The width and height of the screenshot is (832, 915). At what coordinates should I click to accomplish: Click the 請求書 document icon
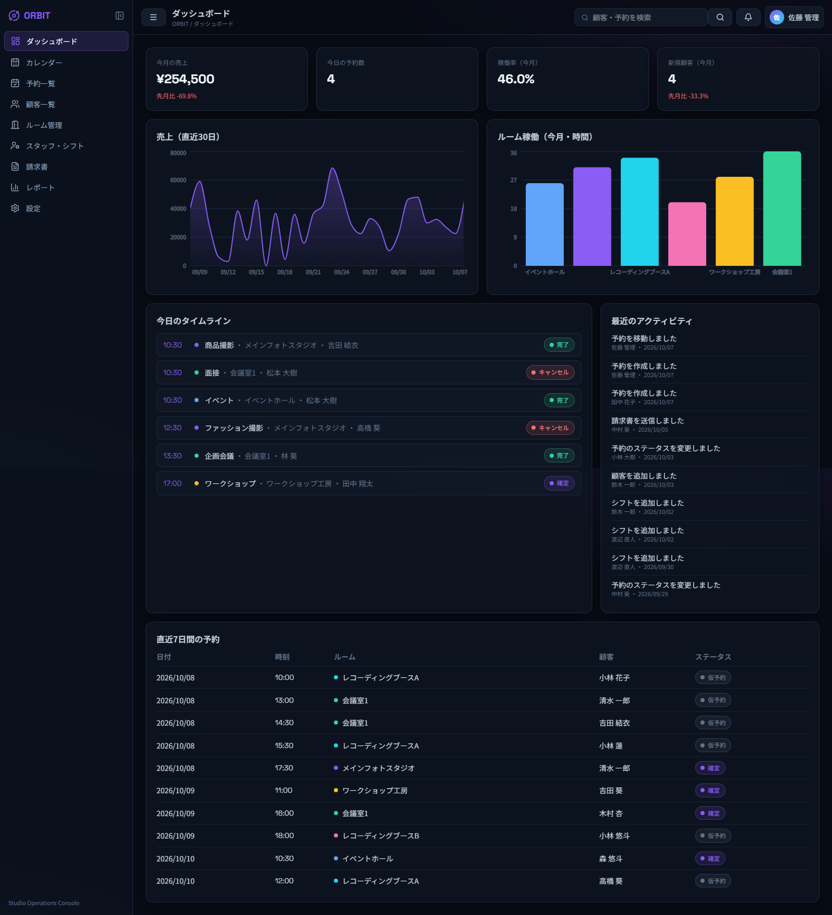pyautogui.click(x=15, y=166)
